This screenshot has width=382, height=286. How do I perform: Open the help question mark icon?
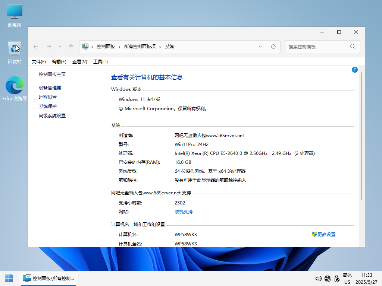354,70
